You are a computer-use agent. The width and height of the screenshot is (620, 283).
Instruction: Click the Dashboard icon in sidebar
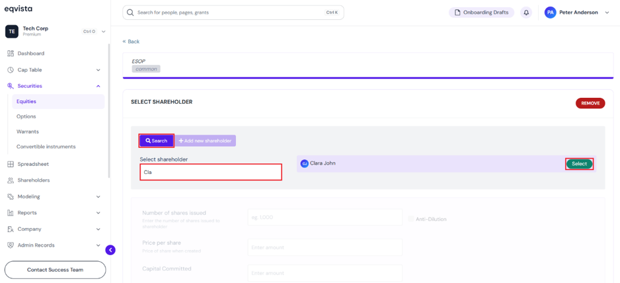[11, 54]
